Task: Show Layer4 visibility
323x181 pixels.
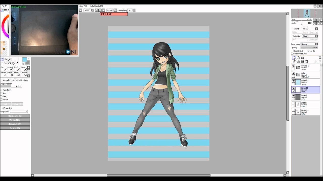Action: click(x=293, y=111)
